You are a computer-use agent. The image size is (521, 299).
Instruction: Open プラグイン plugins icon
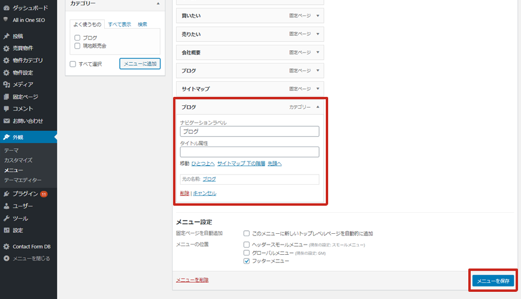click(x=6, y=194)
